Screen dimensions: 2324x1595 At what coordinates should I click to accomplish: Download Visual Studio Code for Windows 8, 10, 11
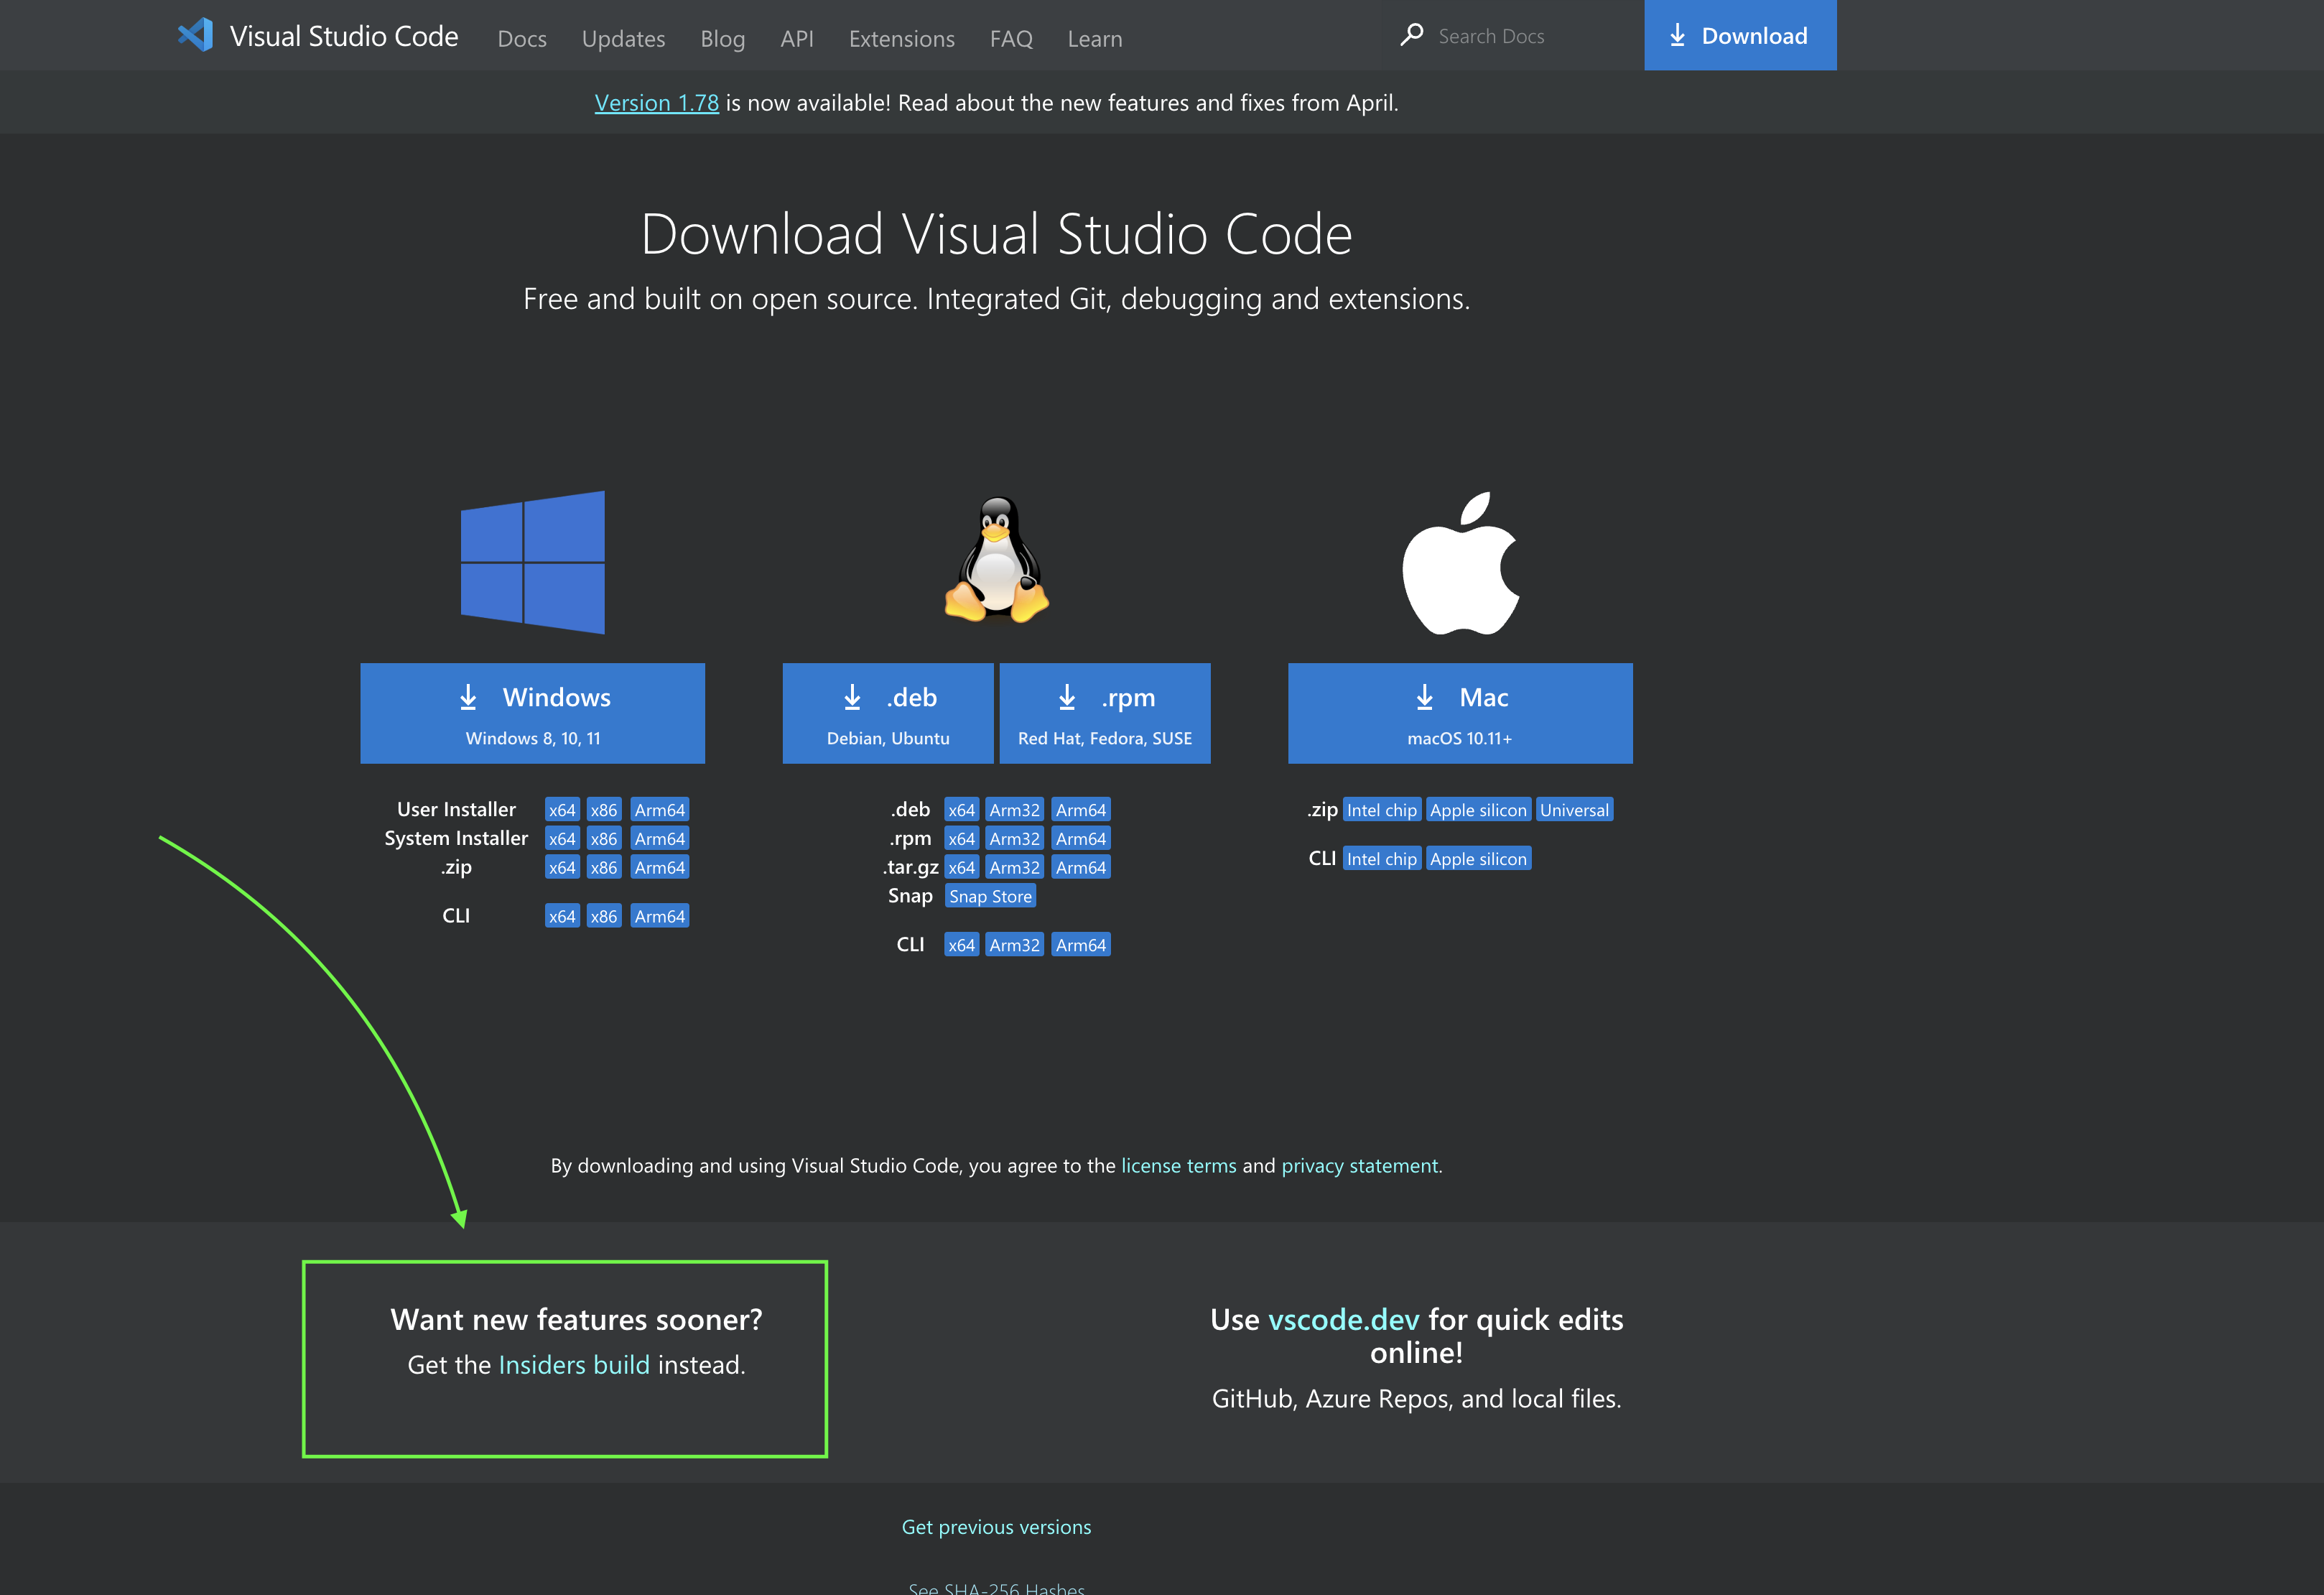(x=533, y=713)
